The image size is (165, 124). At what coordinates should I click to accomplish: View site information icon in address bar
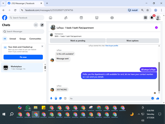coord(22,10)
